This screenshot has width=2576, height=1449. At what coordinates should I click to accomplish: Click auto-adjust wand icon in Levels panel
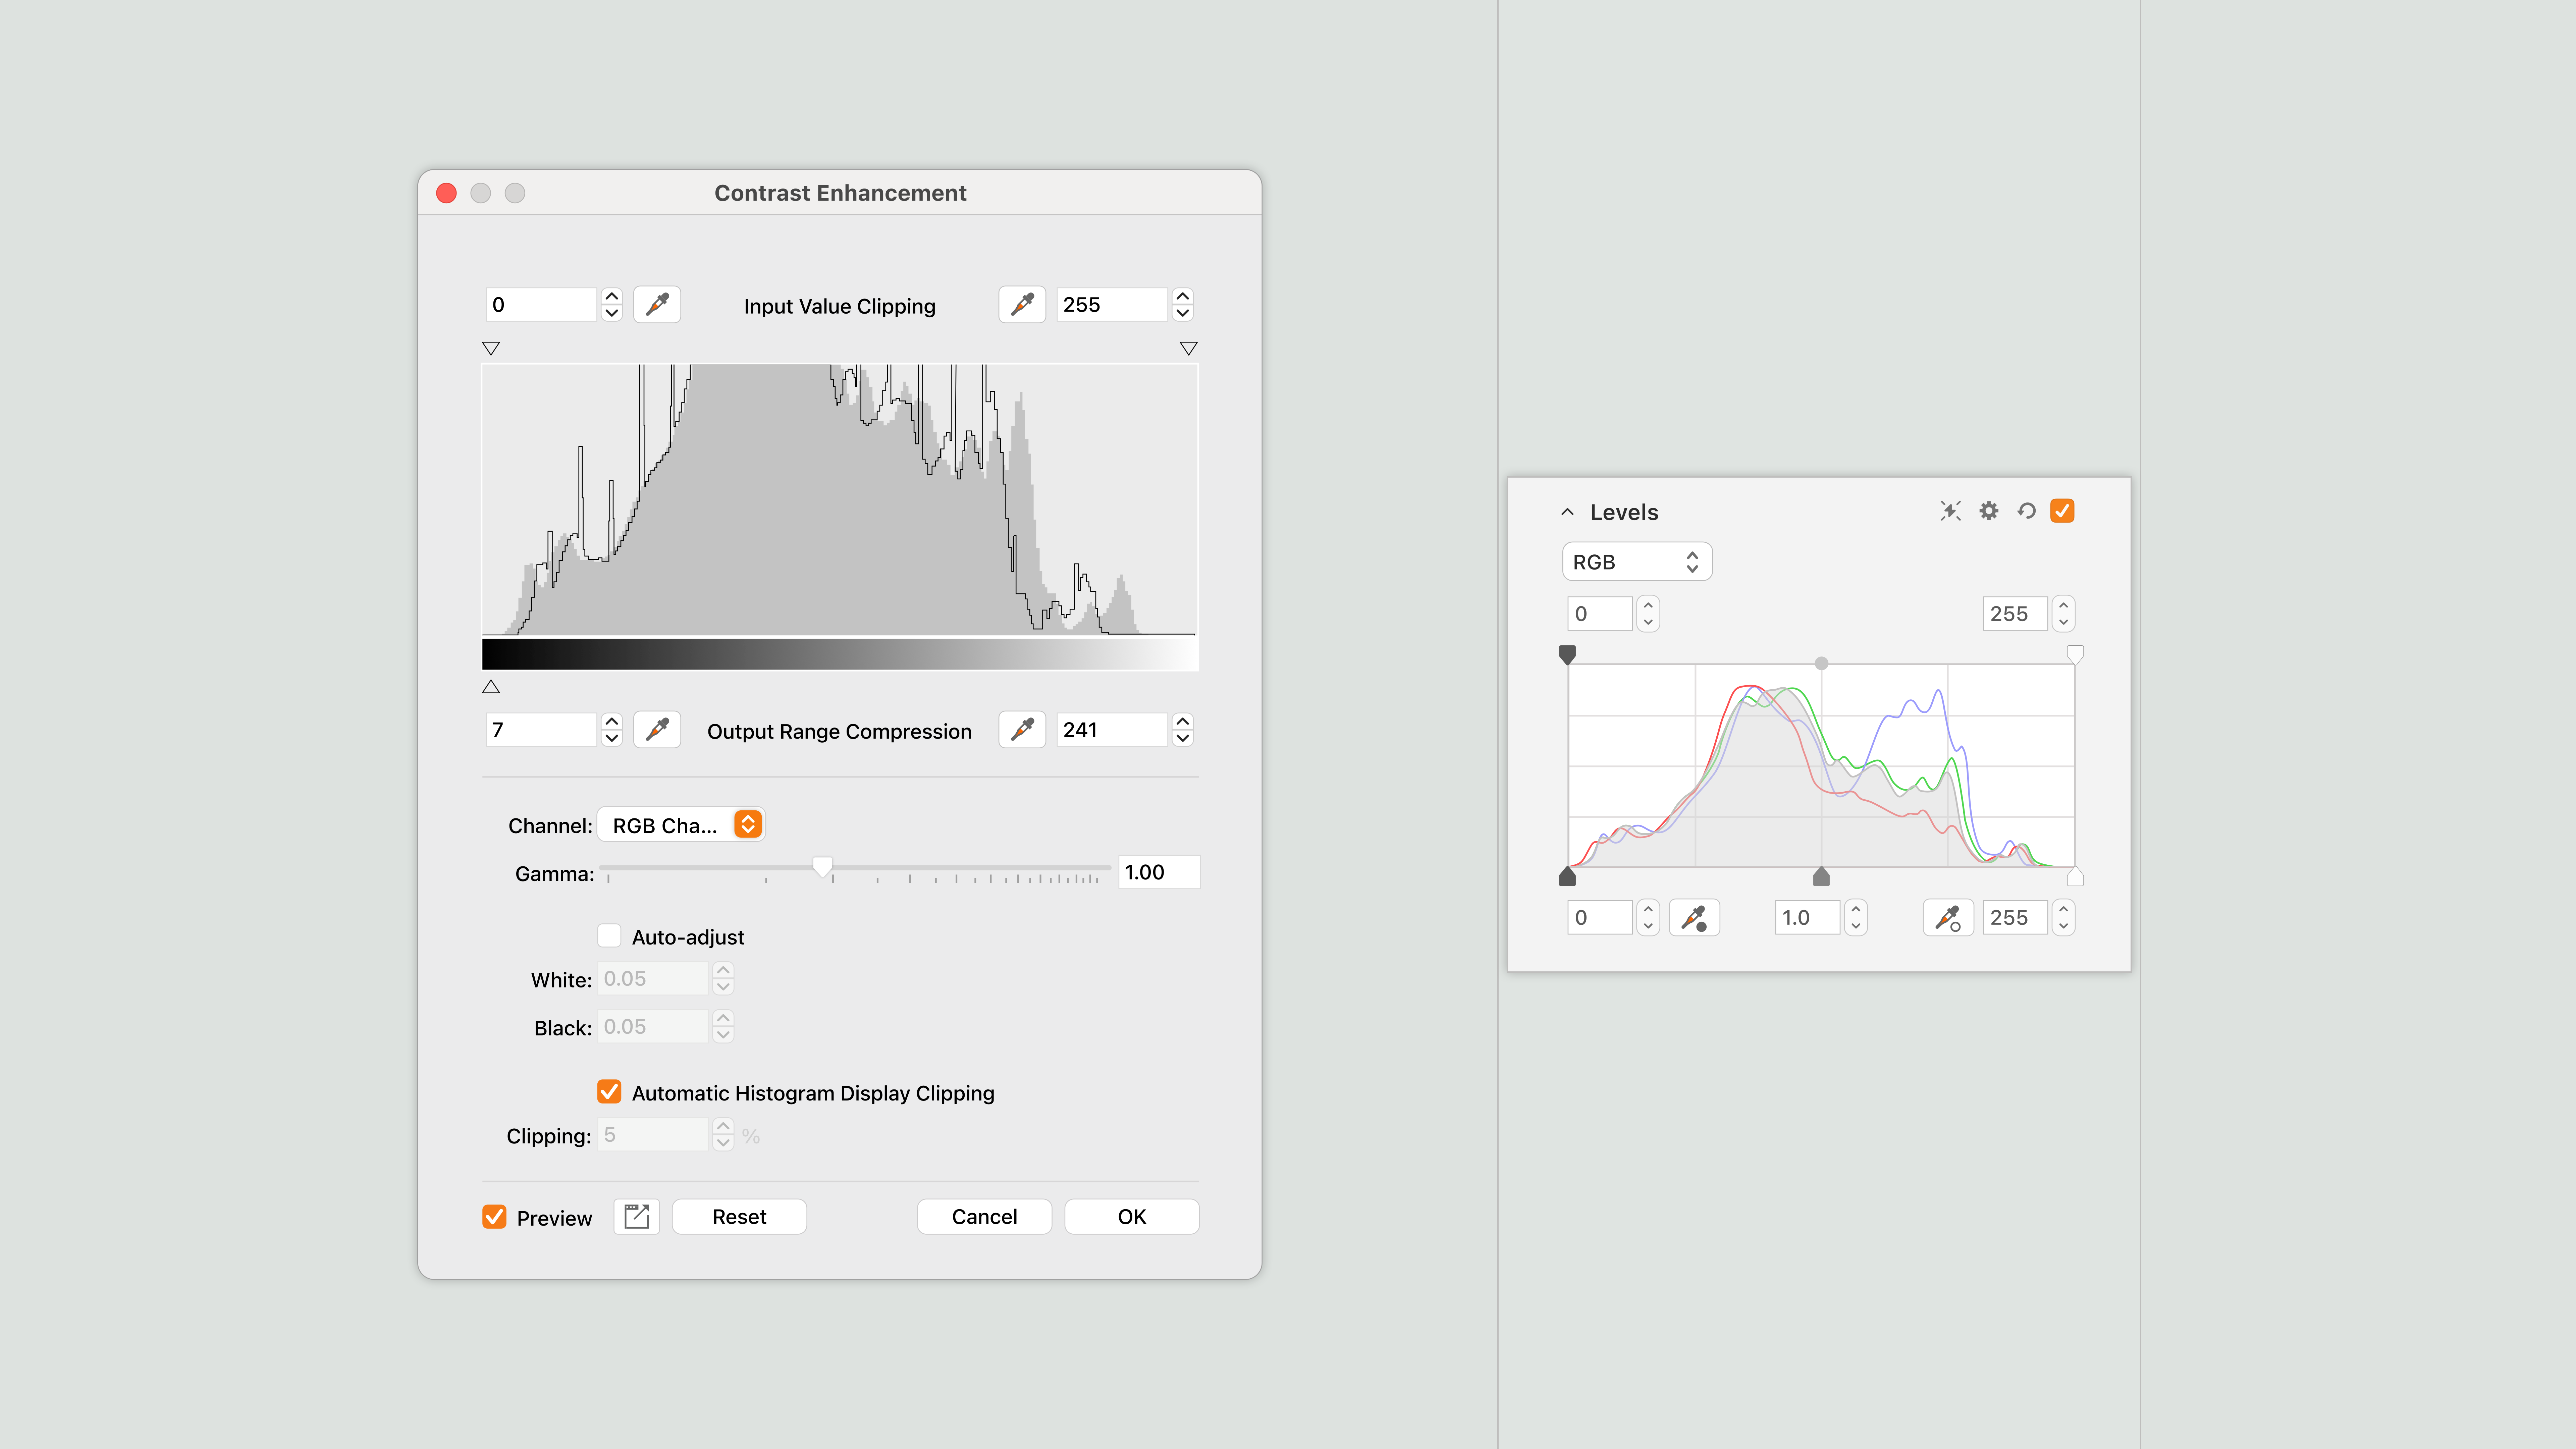coord(1950,511)
